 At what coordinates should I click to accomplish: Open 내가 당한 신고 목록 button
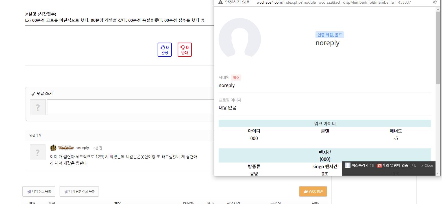click(x=79, y=191)
